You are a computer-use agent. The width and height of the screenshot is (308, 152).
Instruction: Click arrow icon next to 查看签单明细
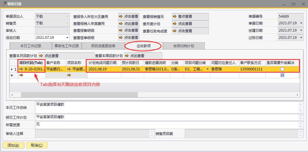pyautogui.click(x=121, y=38)
